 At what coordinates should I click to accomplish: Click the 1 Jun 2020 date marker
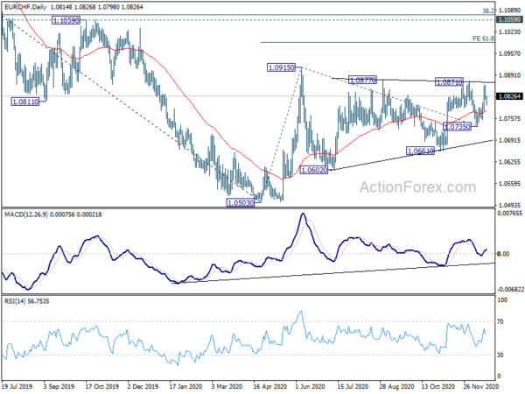click(x=310, y=386)
